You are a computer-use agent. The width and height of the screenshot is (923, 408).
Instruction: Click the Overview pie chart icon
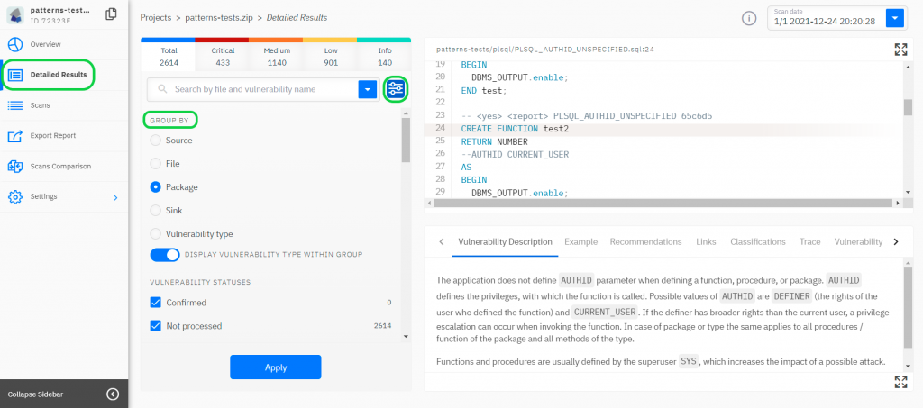[x=15, y=45]
